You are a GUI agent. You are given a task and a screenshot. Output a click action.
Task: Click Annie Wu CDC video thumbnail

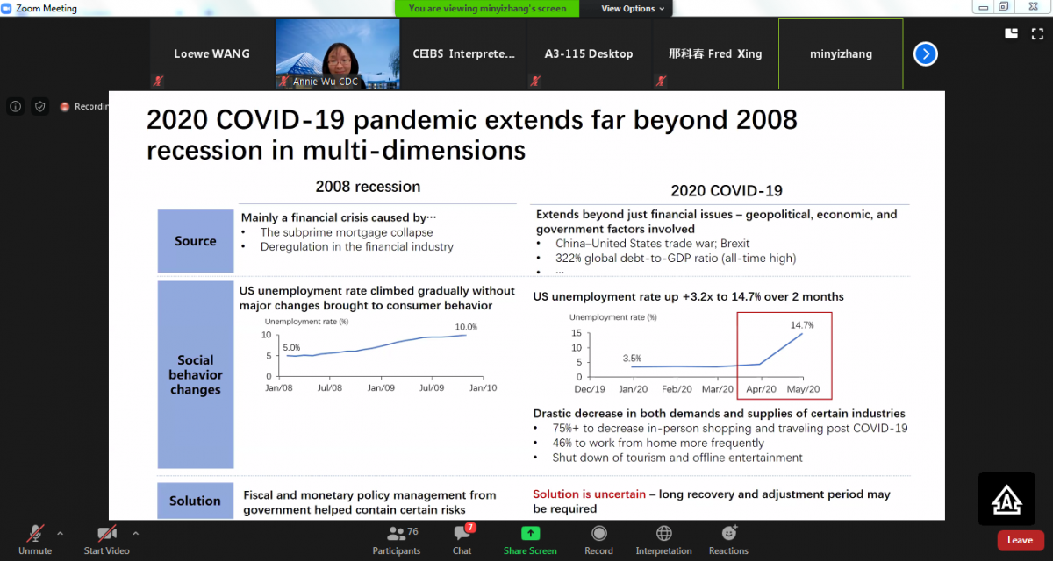pyautogui.click(x=338, y=54)
